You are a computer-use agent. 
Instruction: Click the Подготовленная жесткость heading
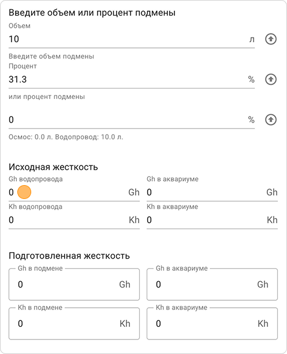[x=69, y=256]
